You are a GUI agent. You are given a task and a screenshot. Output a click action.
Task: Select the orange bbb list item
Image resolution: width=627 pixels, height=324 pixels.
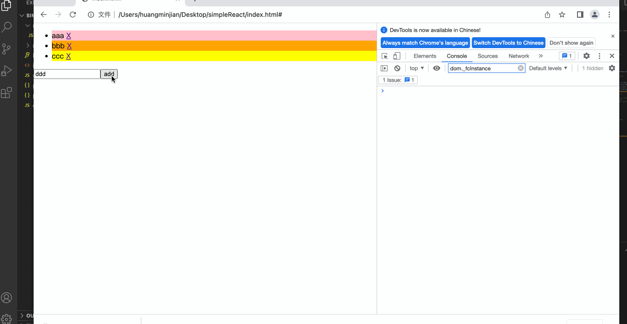[x=214, y=46]
